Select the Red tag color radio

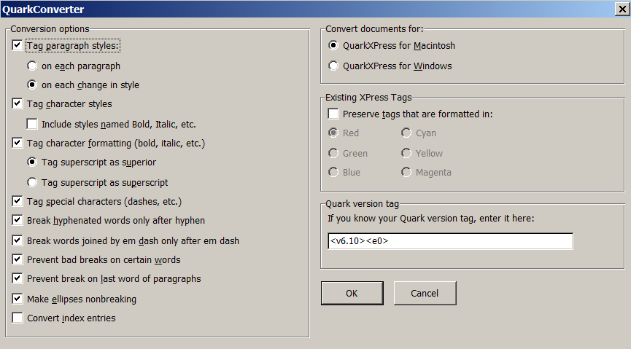tap(333, 133)
